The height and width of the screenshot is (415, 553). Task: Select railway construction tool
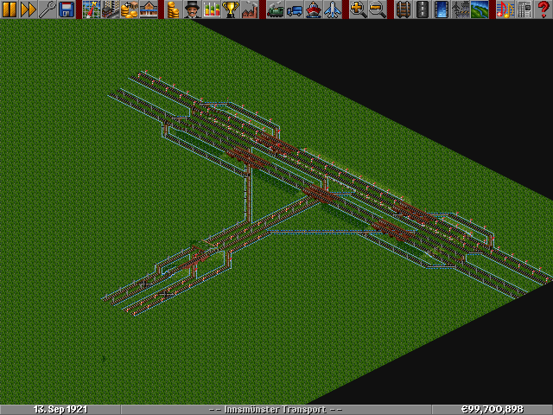coord(403,10)
